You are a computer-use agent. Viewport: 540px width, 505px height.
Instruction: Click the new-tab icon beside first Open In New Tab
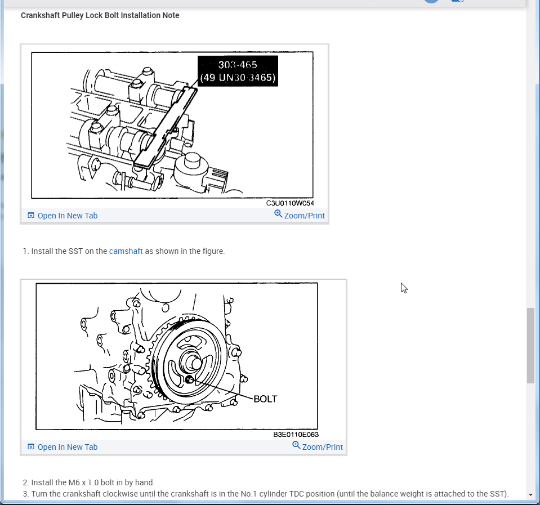click(x=31, y=216)
